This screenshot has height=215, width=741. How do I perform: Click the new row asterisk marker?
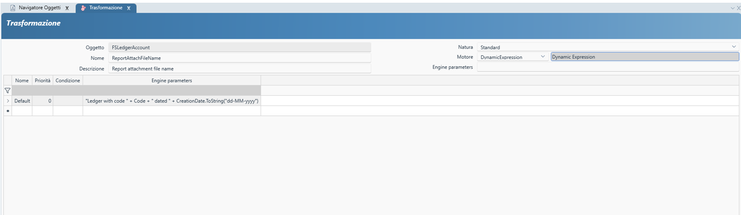(8, 111)
